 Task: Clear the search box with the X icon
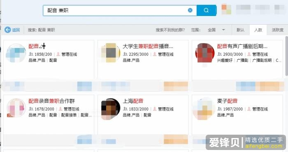tap(190, 10)
